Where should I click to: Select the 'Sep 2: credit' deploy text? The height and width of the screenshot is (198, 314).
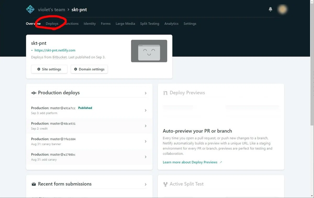(x=39, y=128)
